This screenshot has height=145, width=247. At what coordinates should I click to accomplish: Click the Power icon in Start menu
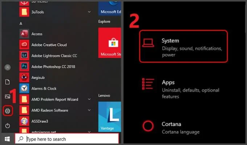point(8,125)
